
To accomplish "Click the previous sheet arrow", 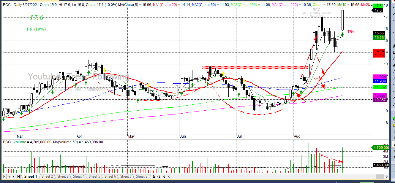I will click(x=10, y=177).
